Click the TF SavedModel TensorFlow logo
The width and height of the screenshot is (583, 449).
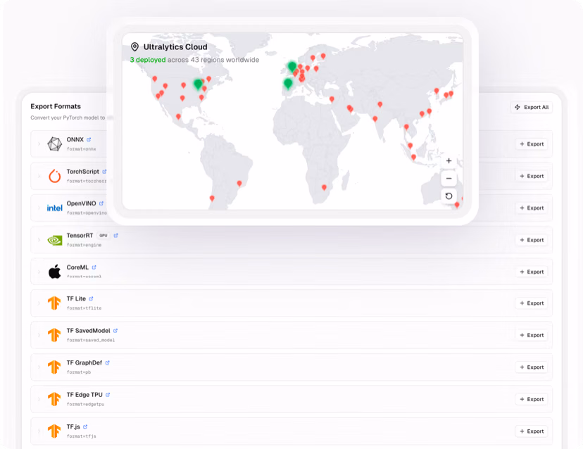point(54,335)
